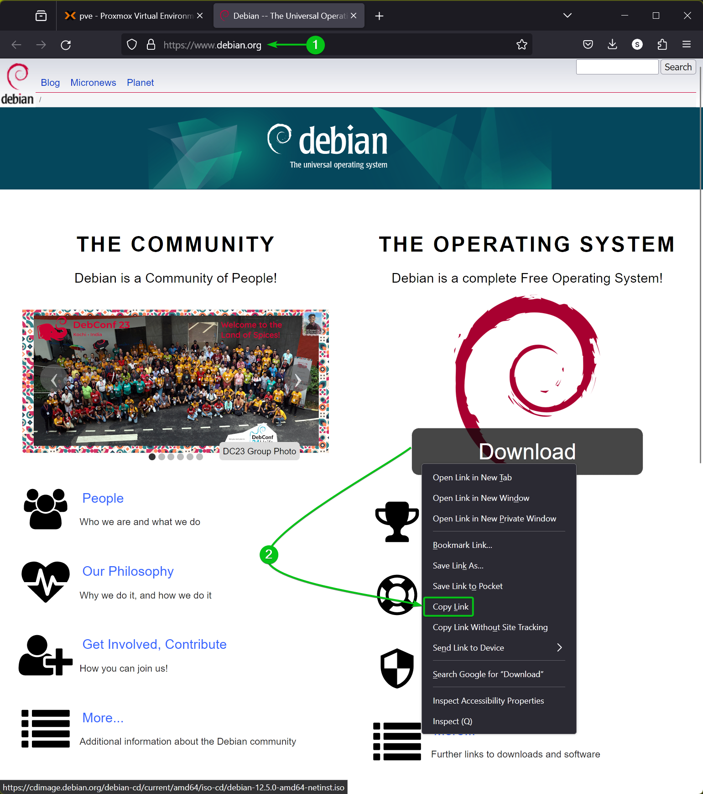Open the list all tabs dropdown

tap(567, 16)
